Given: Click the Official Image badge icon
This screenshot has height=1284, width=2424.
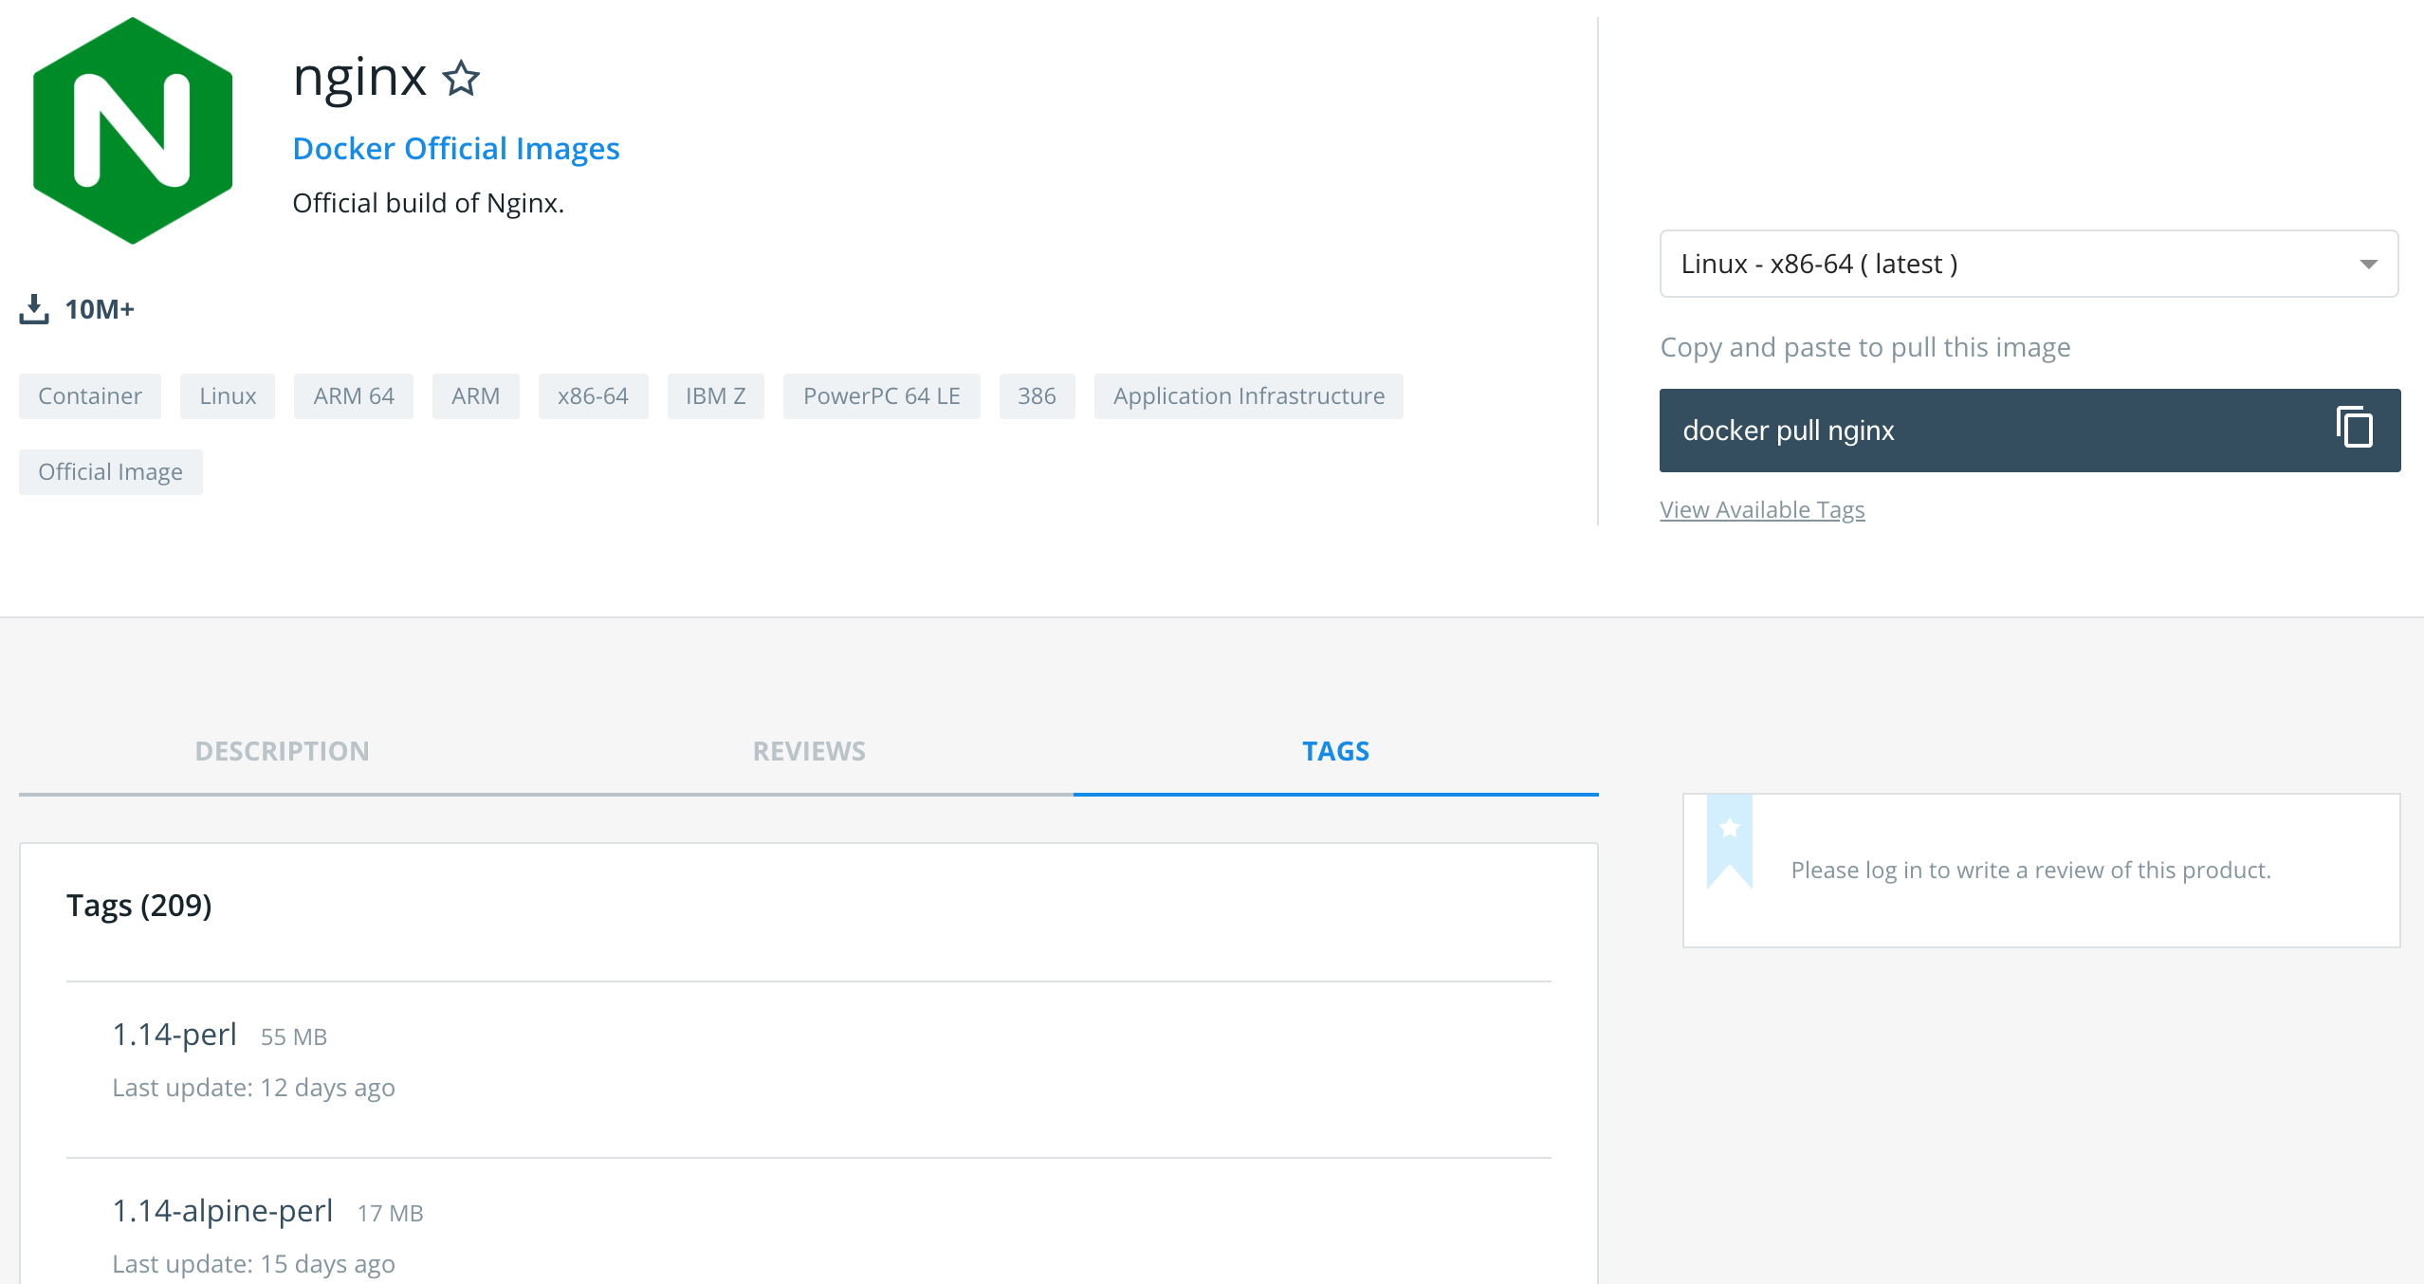Looking at the screenshot, I should click(111, 471).
